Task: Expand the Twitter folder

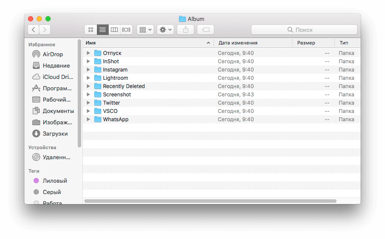Action: tap(88, 103)
